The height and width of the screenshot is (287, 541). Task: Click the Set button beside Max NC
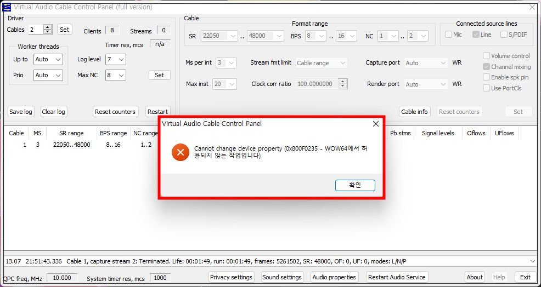(160, 75)
